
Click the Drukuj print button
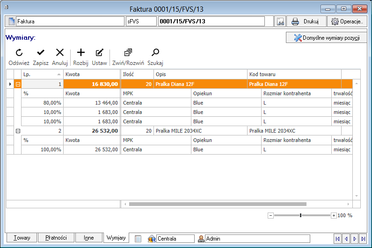tap(306, 21)
